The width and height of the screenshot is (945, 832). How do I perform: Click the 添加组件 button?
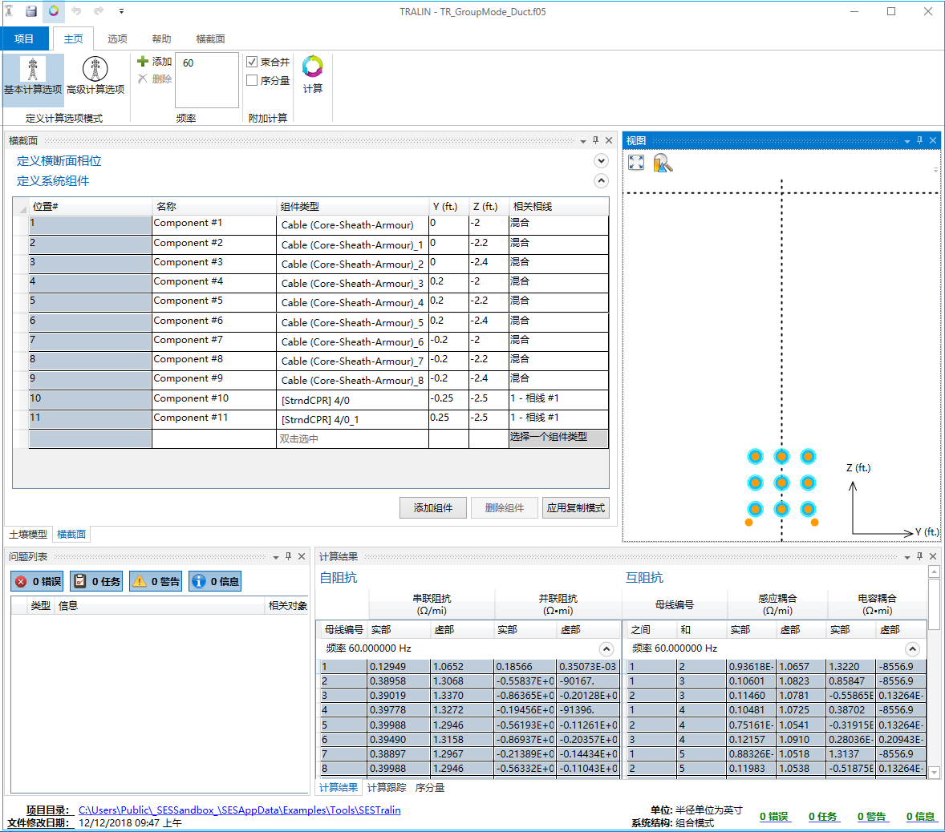coord(432,508)
